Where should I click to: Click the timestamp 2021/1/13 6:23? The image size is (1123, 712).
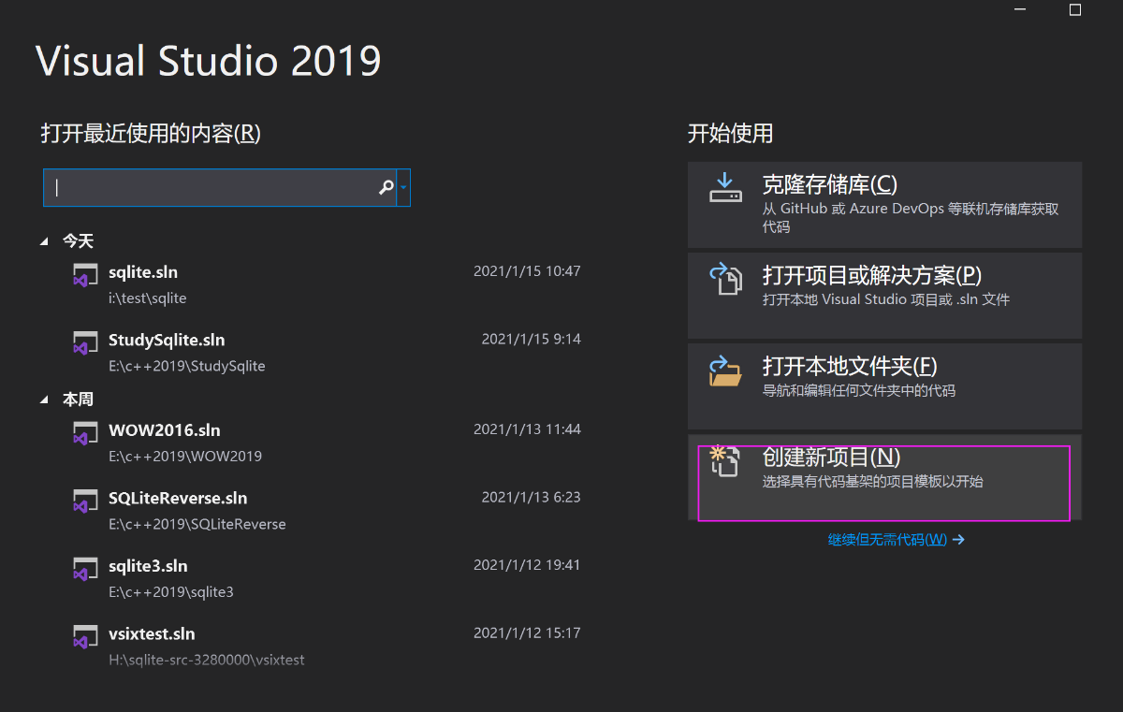click(x=532, y=497)
